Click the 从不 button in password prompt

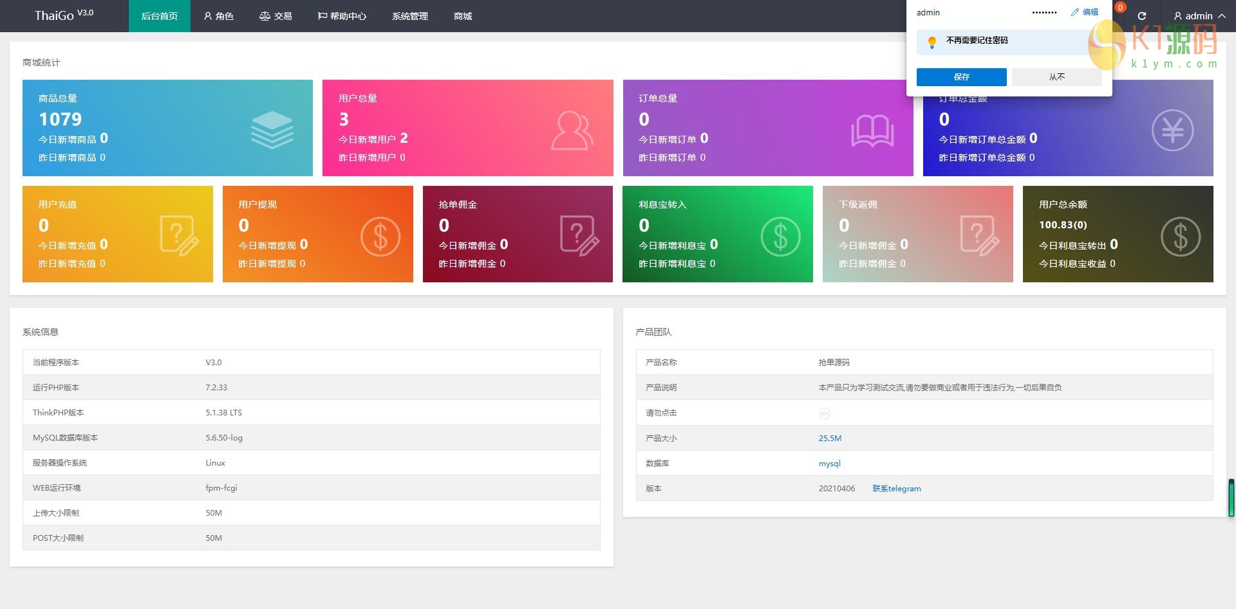(x=1056, y=77)
